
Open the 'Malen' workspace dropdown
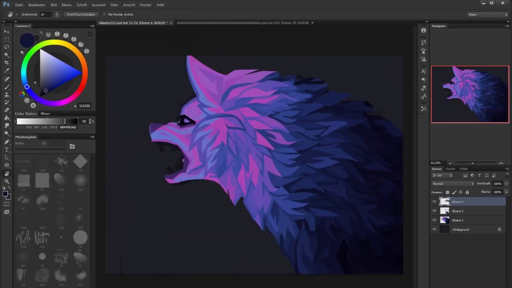point(488,14)
